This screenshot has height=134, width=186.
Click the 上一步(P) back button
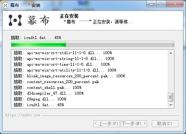[106, 124]
